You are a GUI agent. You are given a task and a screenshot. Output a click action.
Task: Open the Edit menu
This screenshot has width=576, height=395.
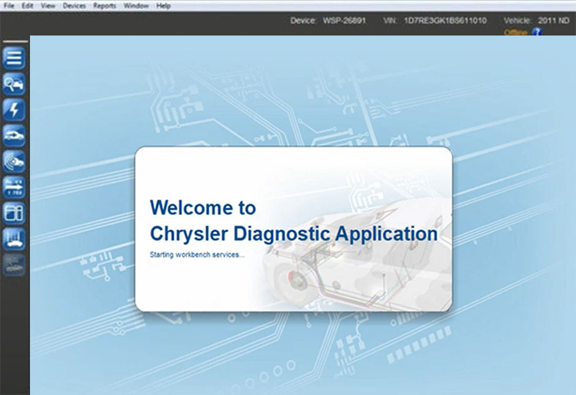[x=28, y=6]
